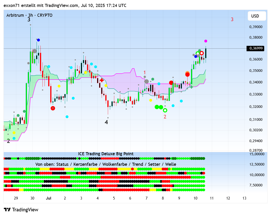Image resolution: width=271 pixels, height=216 pixels.
Task: Select the black wave label 4
Action: coord(106,122)
